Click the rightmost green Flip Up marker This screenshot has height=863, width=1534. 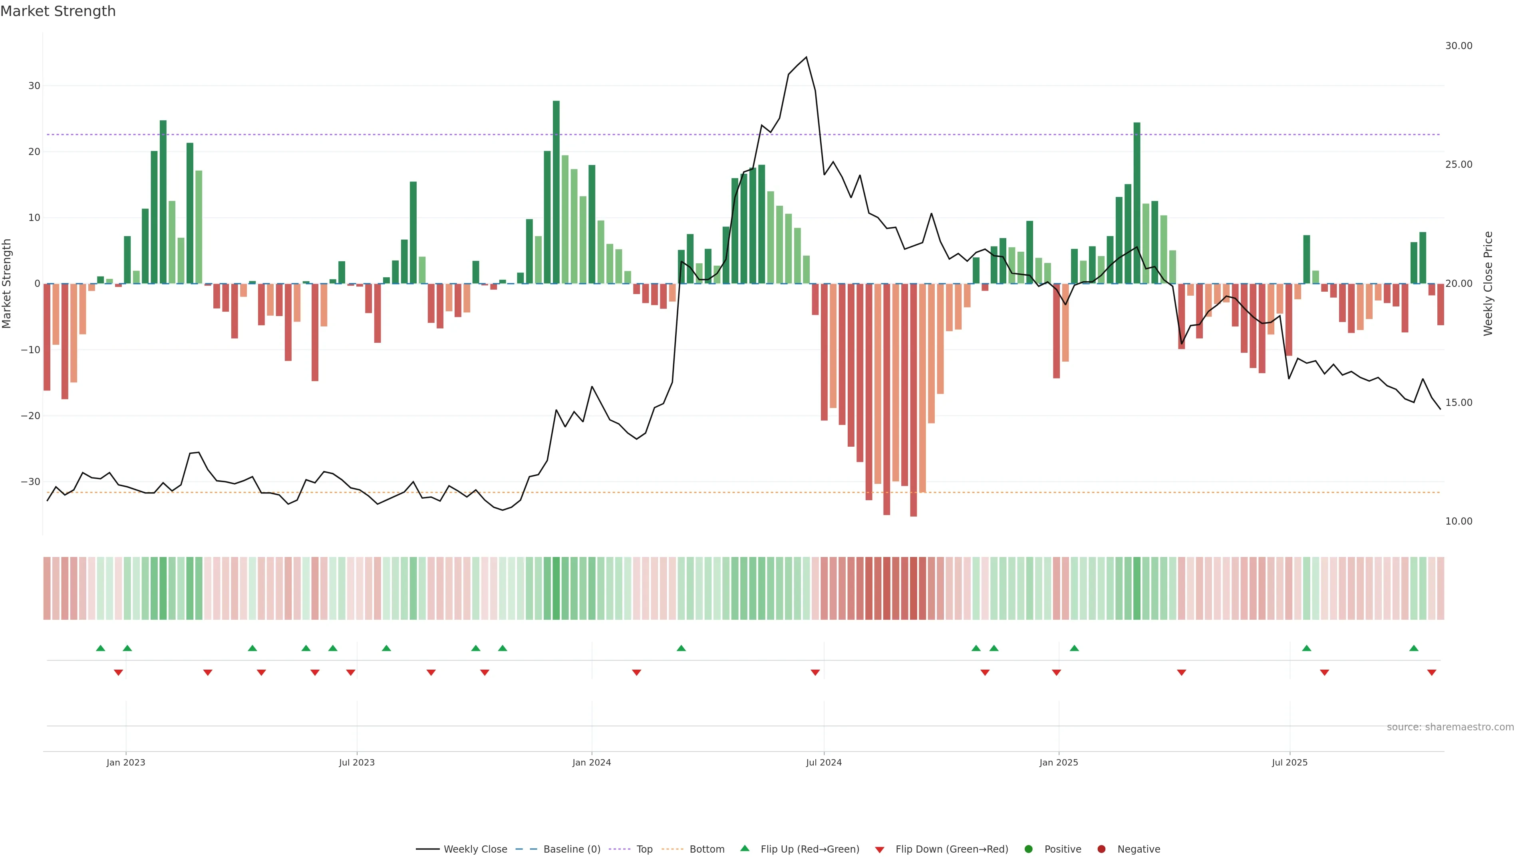[1414, 648]
